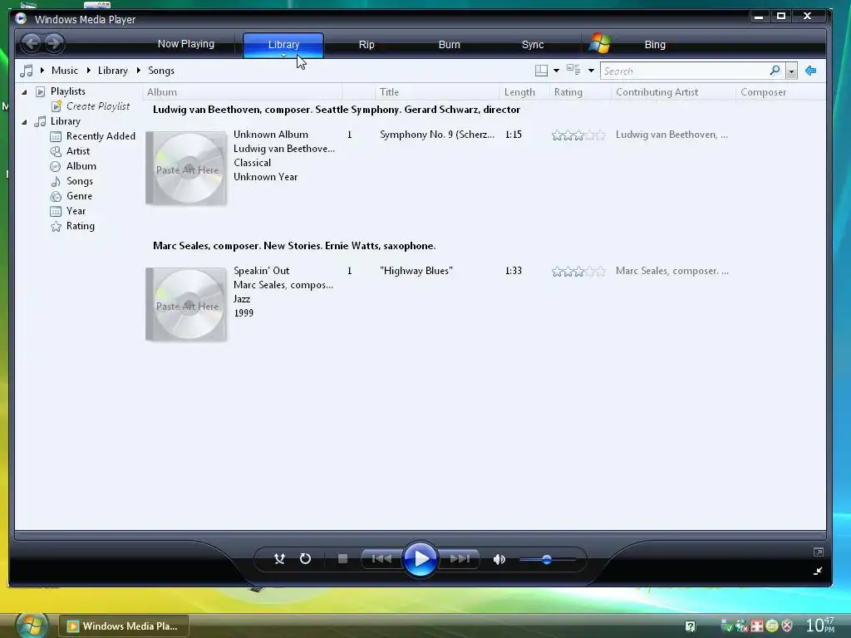Image resolution: width=851 pixels, height=638 pixels.
Task: Toggle repeat mode
Action: (305, 559)
